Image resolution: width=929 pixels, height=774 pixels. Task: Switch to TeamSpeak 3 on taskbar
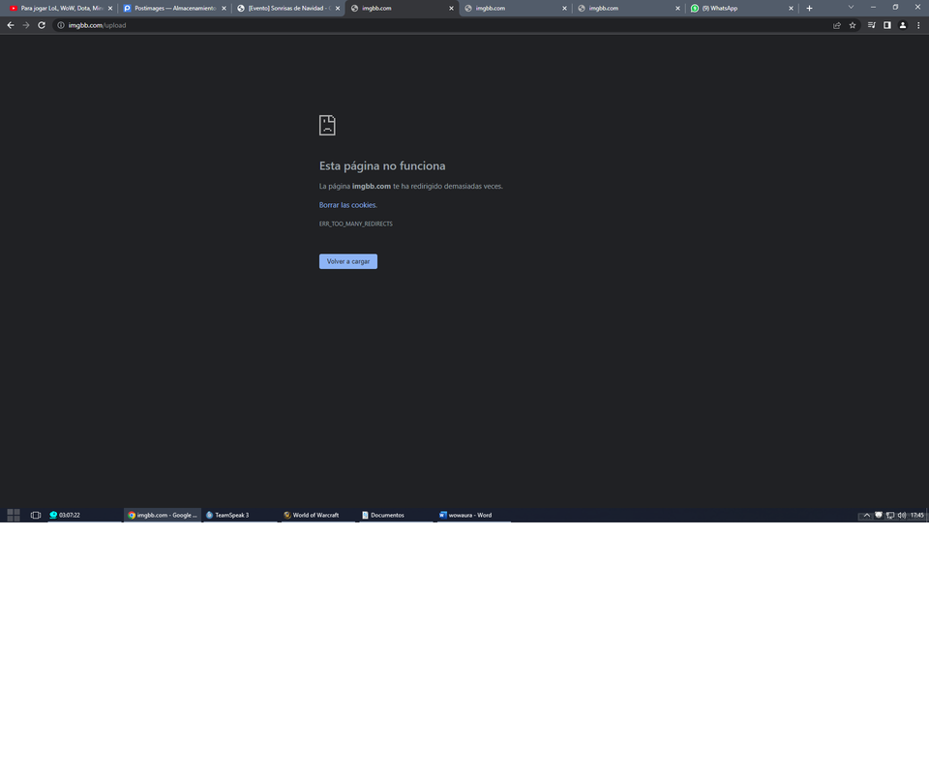[x=240, y=516]
